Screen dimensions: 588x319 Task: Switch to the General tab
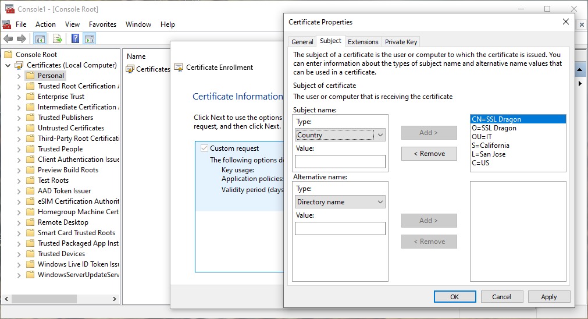(x=302, y=42)
